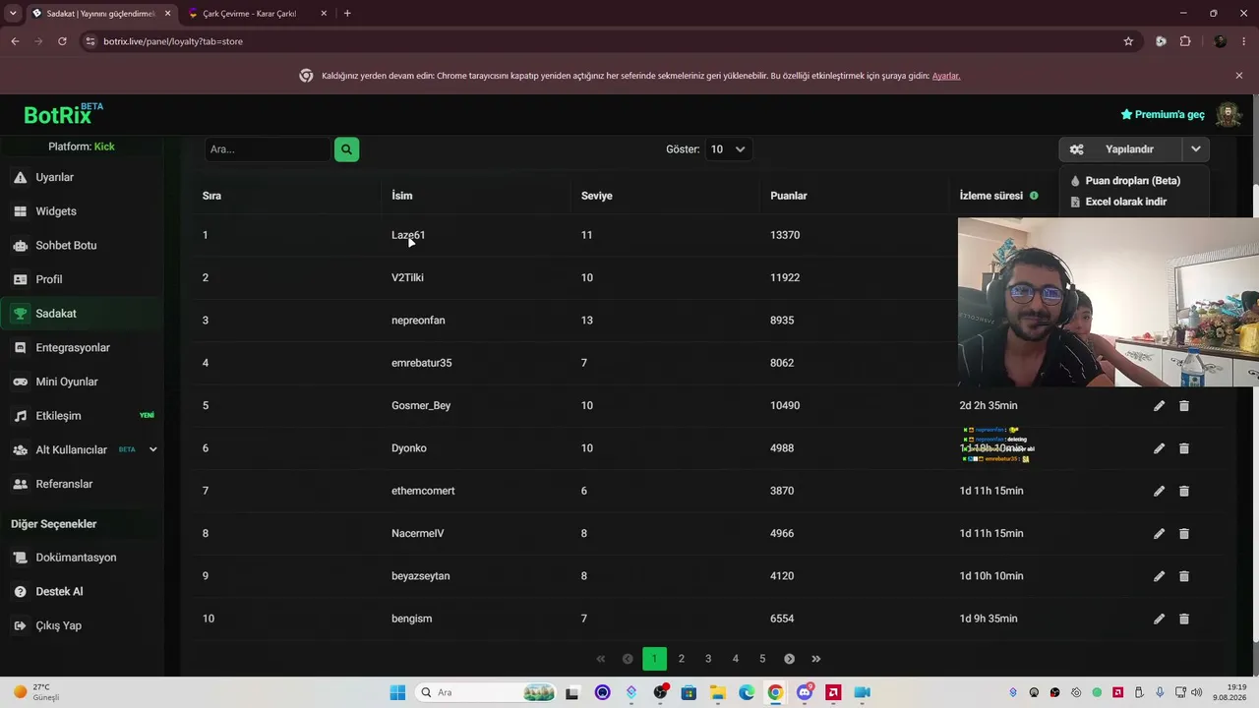Open the Chrome extensions puzzle icon
This screenshot has height=708, width=1259.
(x=1185, y=41)
